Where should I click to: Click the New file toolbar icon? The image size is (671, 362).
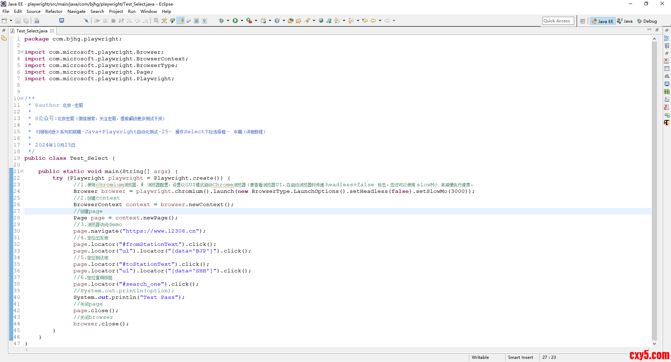tap(5, 21)
